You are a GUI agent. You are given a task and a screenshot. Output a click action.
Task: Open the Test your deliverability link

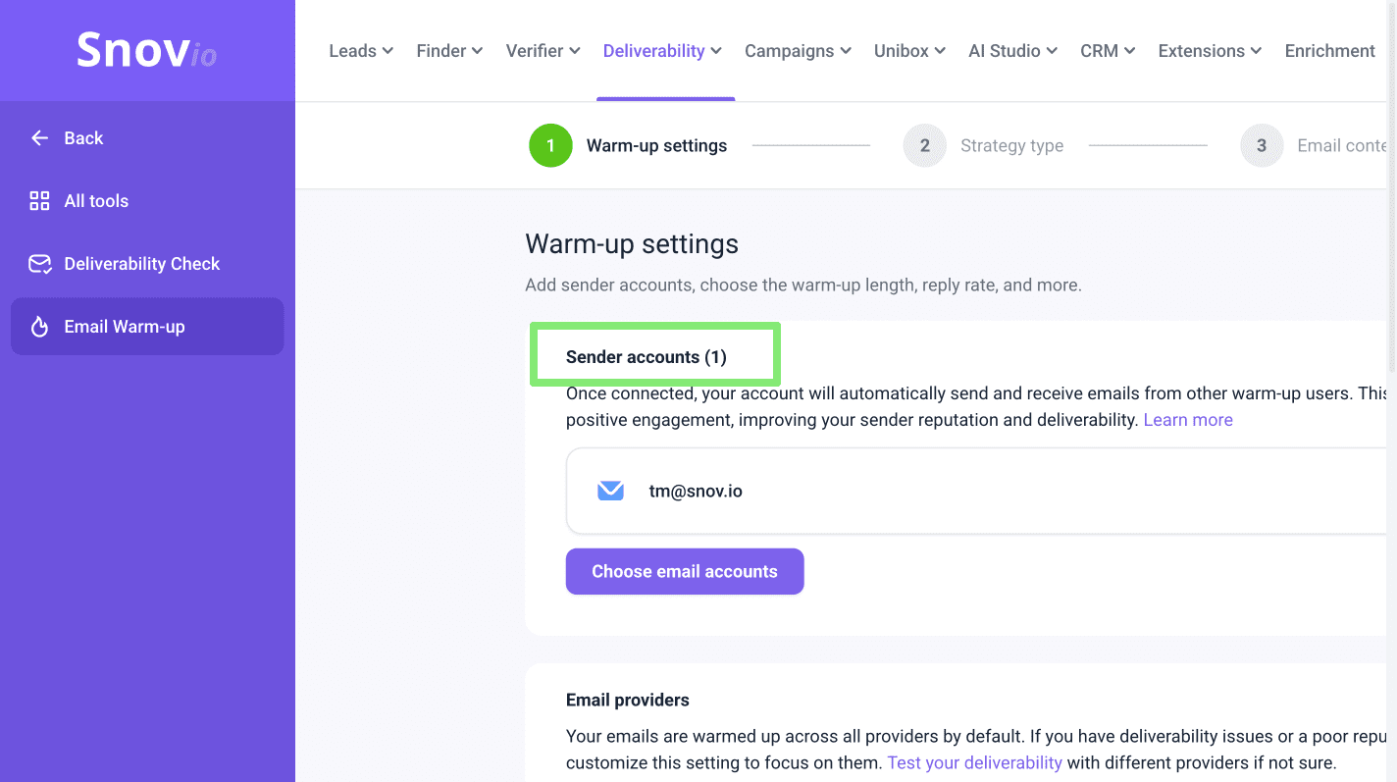[x=974, y=762]
